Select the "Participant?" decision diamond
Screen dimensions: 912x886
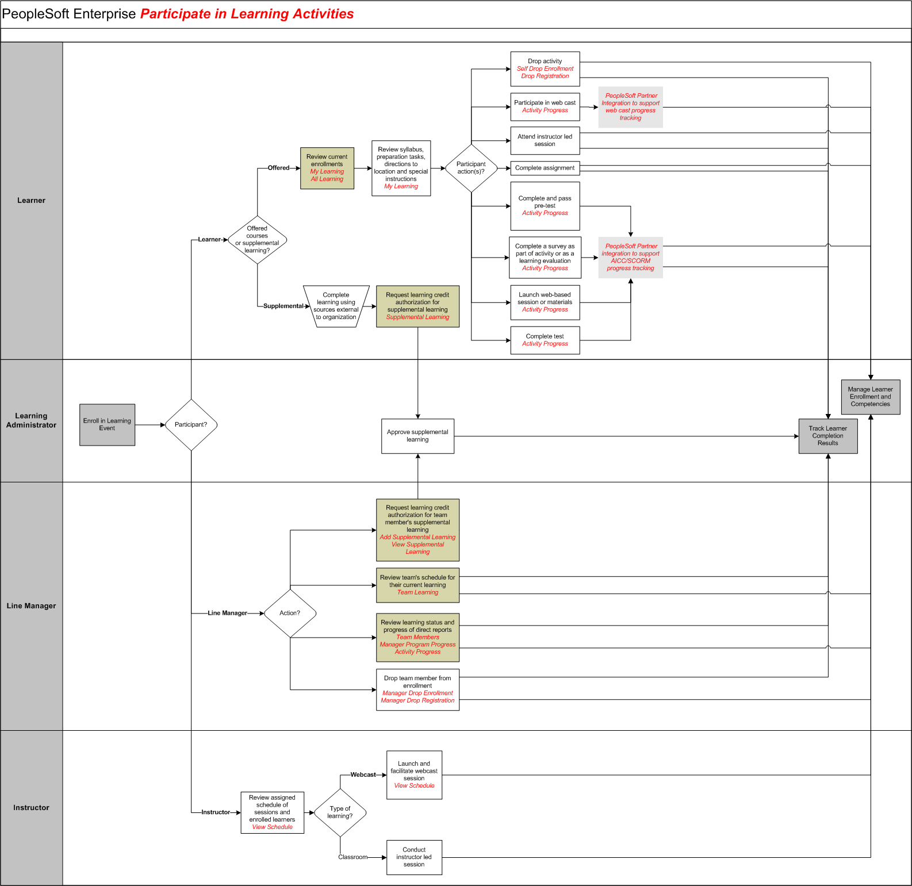(x=191, y=425)
